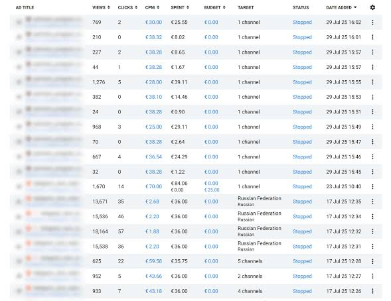
Task: Click the TARGET column header
Action: [246, 7]
